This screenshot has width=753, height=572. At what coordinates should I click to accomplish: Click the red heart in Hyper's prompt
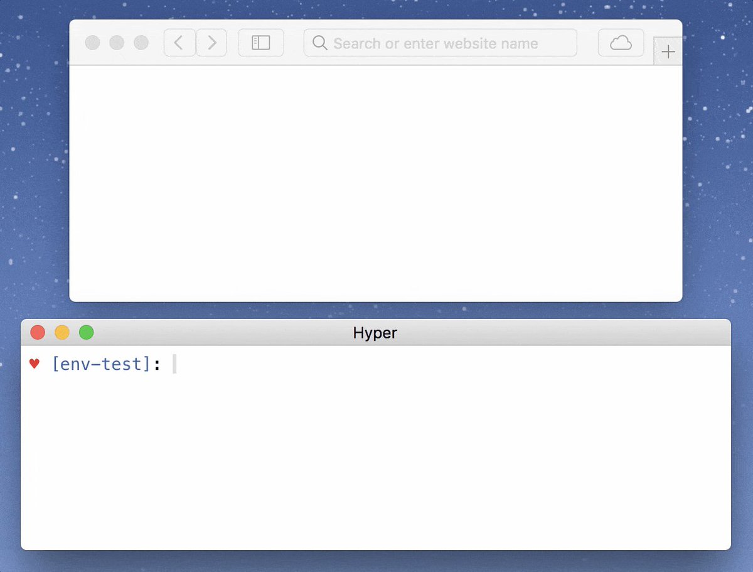point(35,364)
